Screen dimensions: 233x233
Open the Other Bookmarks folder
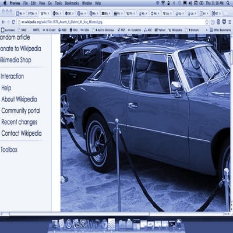tap(220, 30)
